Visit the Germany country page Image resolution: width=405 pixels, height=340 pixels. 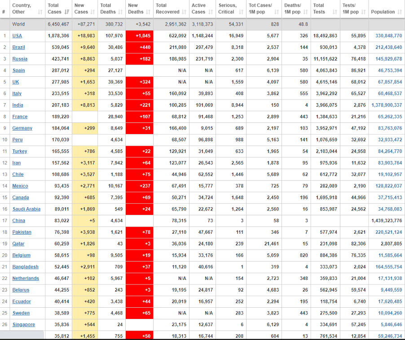[22, 128]
